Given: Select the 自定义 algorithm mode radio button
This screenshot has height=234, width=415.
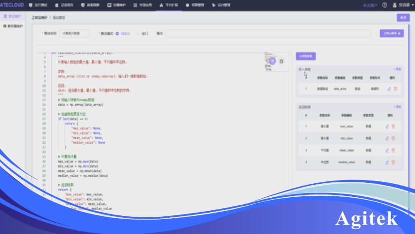Looking at the screenshot, I should (117, 33).
